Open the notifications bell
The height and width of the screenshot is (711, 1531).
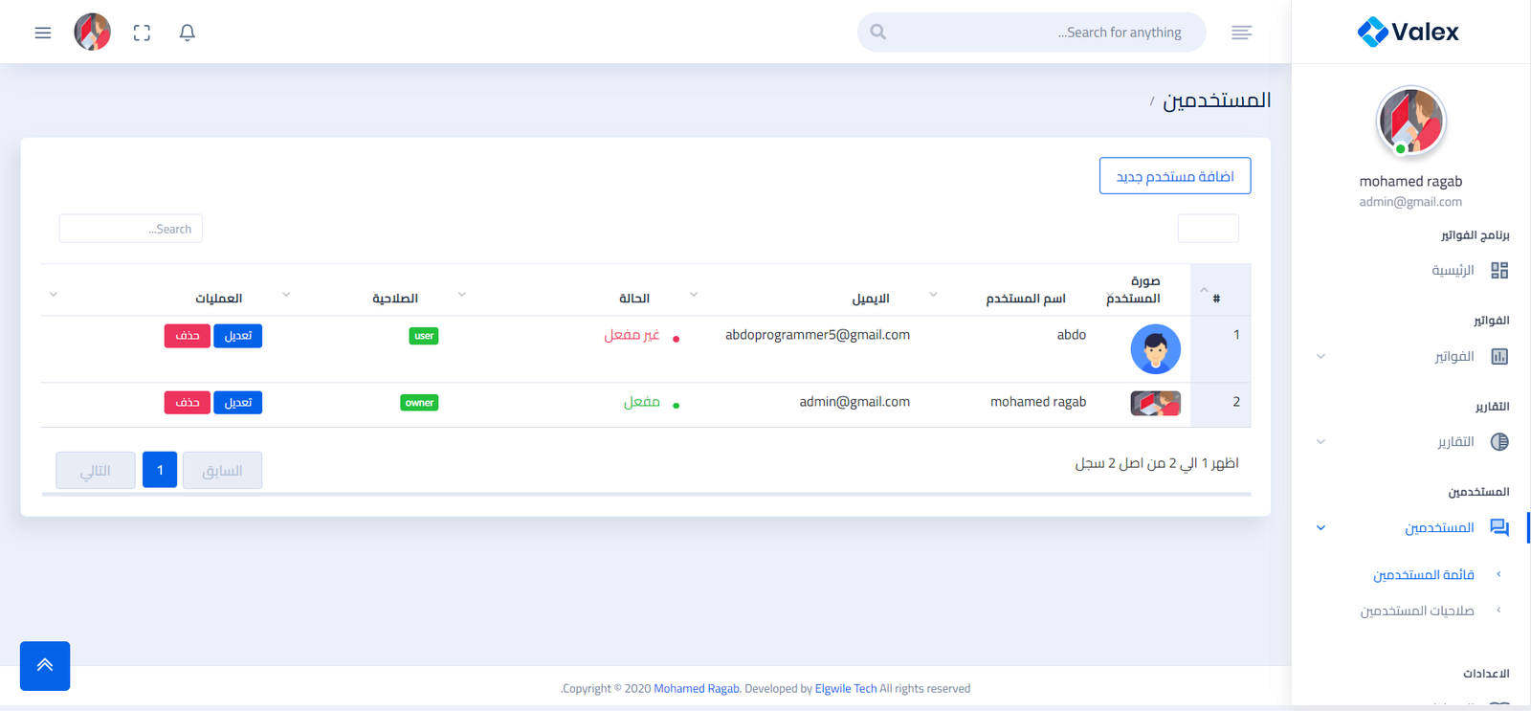point(188,33)
